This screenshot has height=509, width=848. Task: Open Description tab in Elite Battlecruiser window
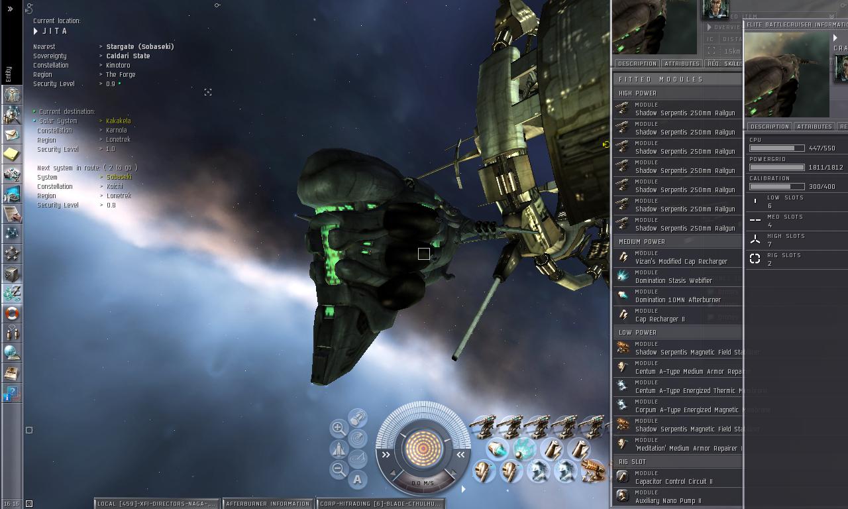pyautogui.click(x=770, y=127)
